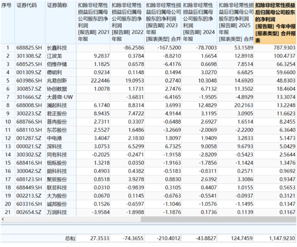Click the 证券代码 column header
Image resolution: width=297 pixels, height=247 pixels.
pyautogui.click(x=26, y=5)
